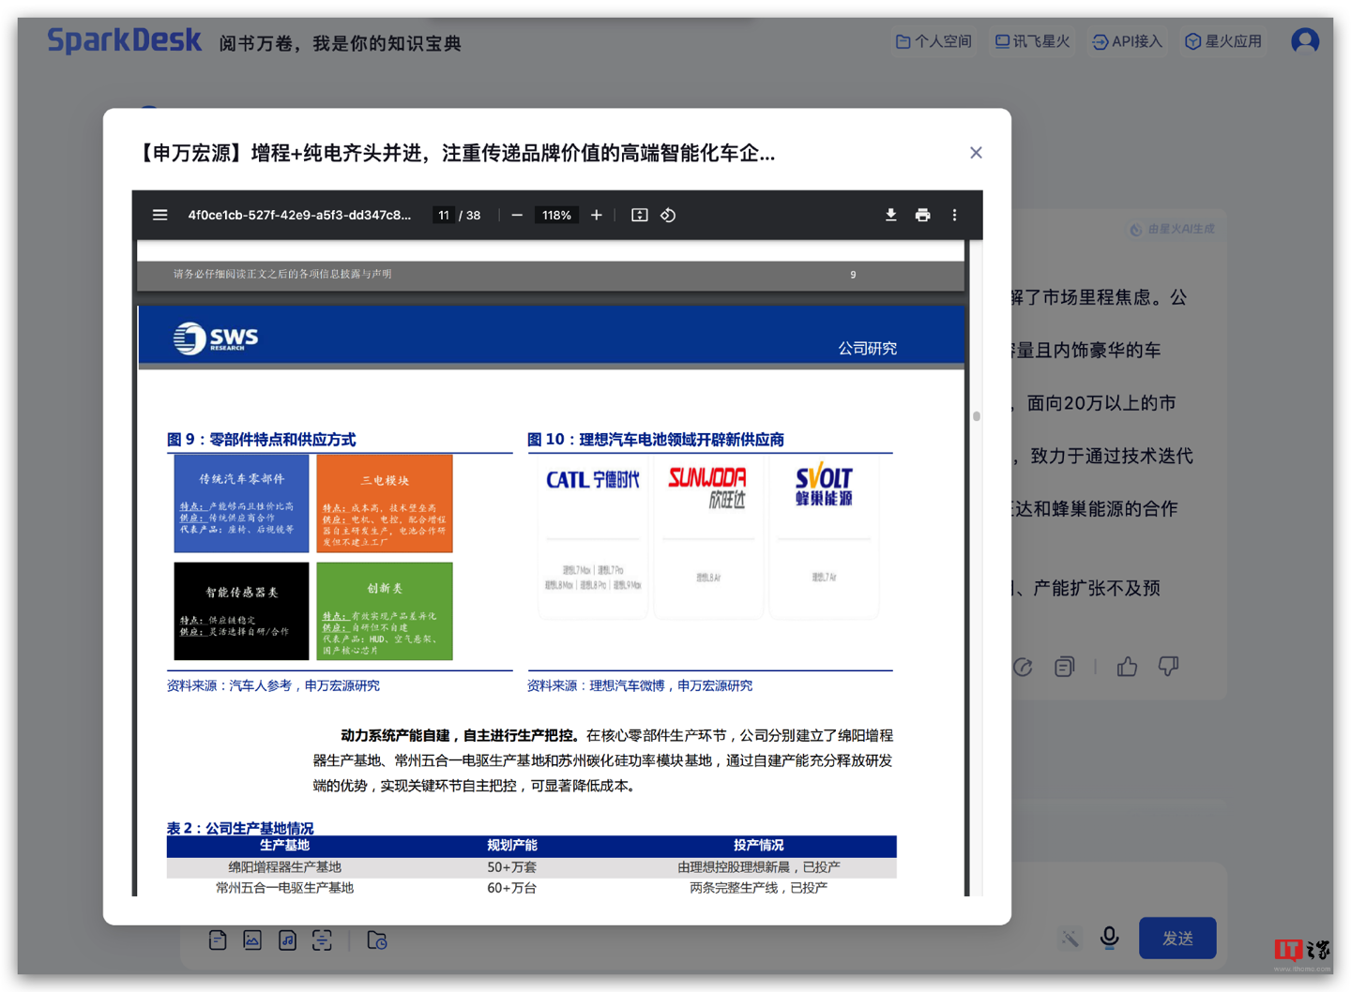Open the PDF more actions menu
The image size is (1351, 992).
(954, 216)
